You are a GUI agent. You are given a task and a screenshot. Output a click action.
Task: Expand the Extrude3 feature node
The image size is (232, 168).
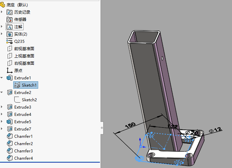(2, 107)
